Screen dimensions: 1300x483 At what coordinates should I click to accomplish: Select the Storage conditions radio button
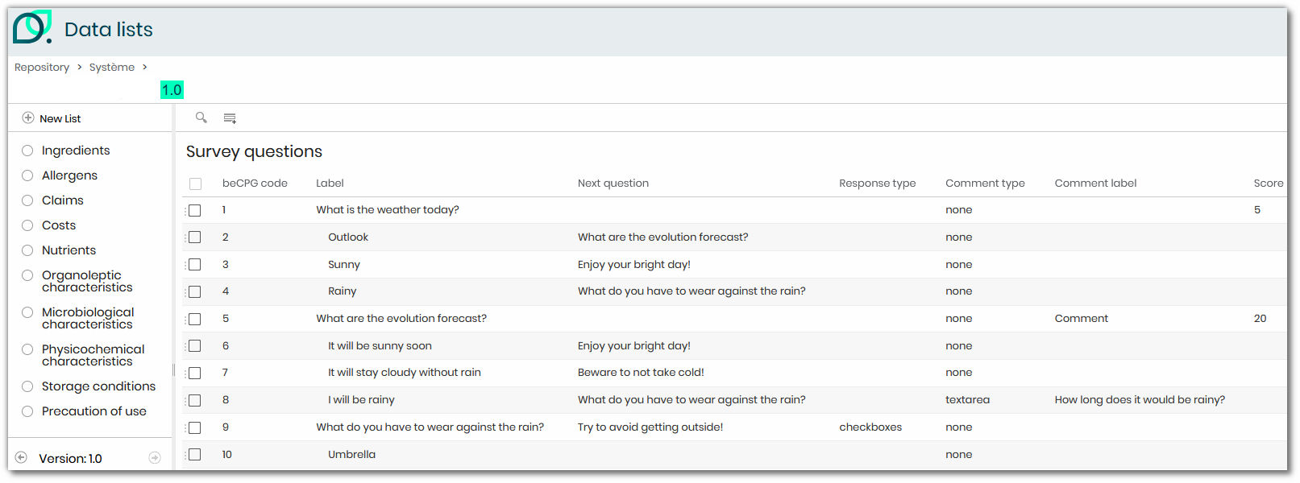27,386
